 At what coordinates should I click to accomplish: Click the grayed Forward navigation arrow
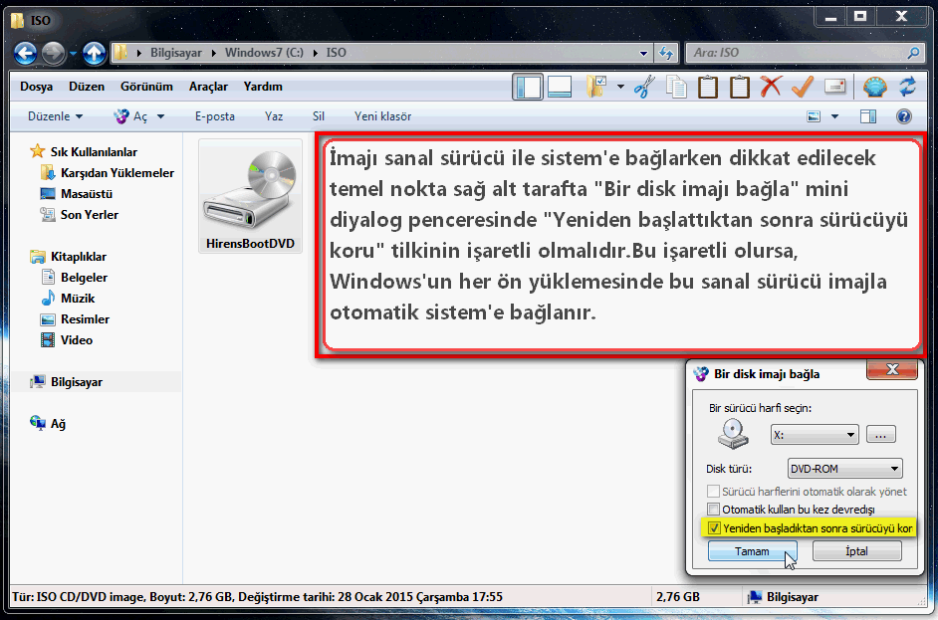coord(53,53)
